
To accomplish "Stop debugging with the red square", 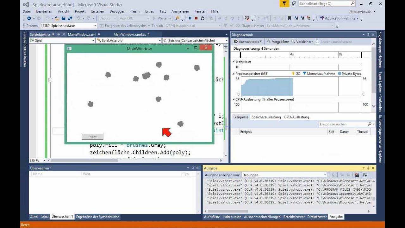I will click(x=196, y=18).
